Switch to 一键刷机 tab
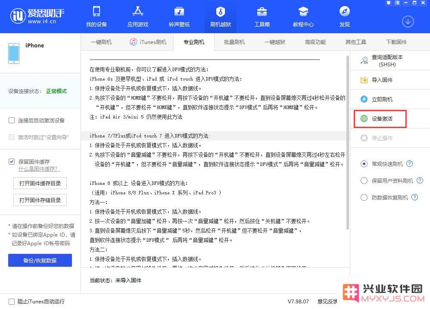The width and height of the screenshot is (430, 309). tap(101, 42)
